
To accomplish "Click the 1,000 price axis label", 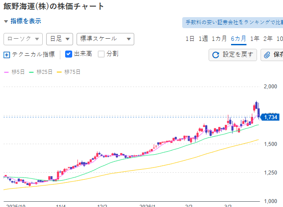I will coord(270,201).
